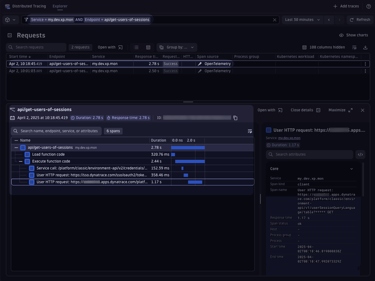Click the Endpoint column header
This screenshot has width=375, height=281.
click(x=57, y=56)
